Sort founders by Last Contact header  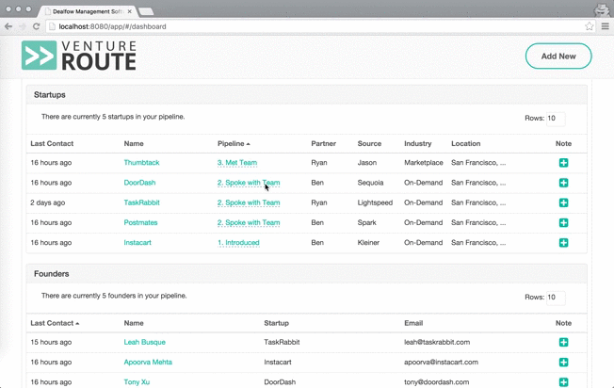[55, 323]
